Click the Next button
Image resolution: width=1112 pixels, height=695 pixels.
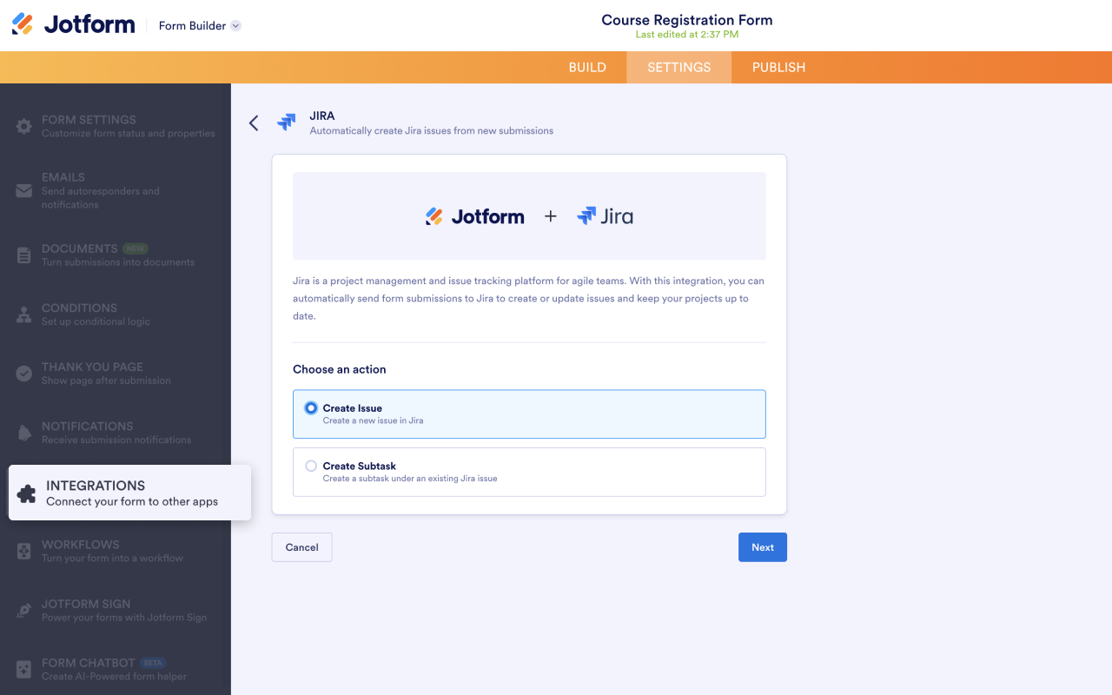[x=762, y=546]
